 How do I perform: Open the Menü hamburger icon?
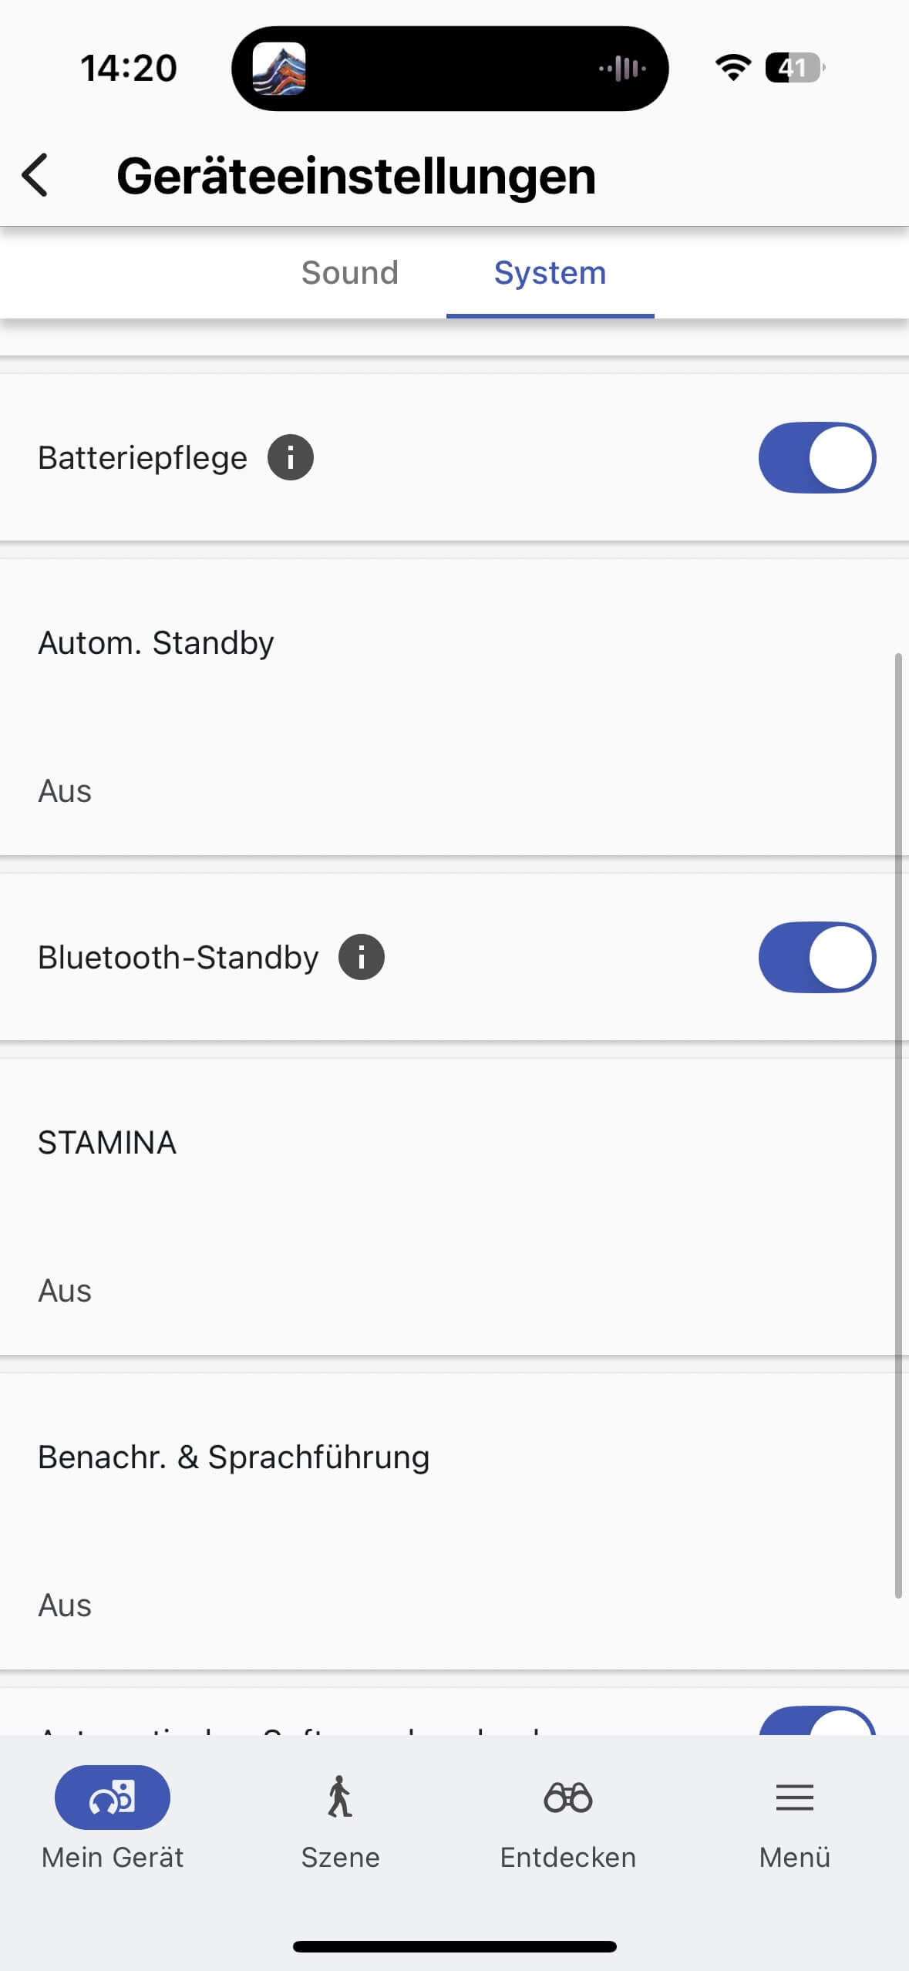coord(794,1797)
